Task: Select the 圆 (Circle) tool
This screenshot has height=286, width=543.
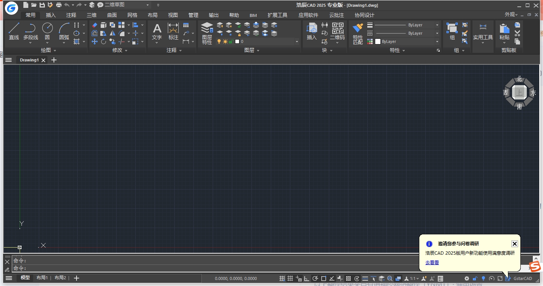Action: pos(47,29)
